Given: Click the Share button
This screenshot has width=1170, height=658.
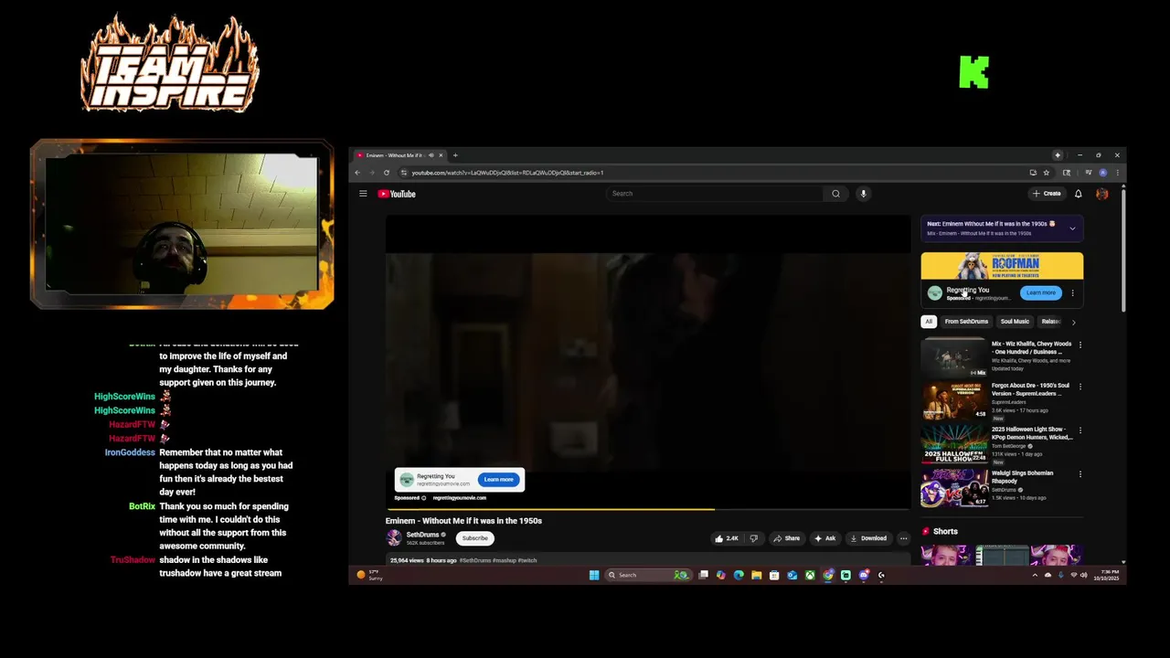Looking at the screenshot, I should (786, 538).
